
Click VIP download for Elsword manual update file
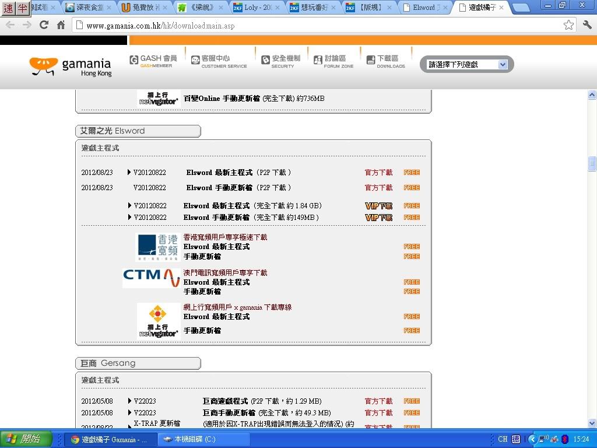(x=378, y=218)
